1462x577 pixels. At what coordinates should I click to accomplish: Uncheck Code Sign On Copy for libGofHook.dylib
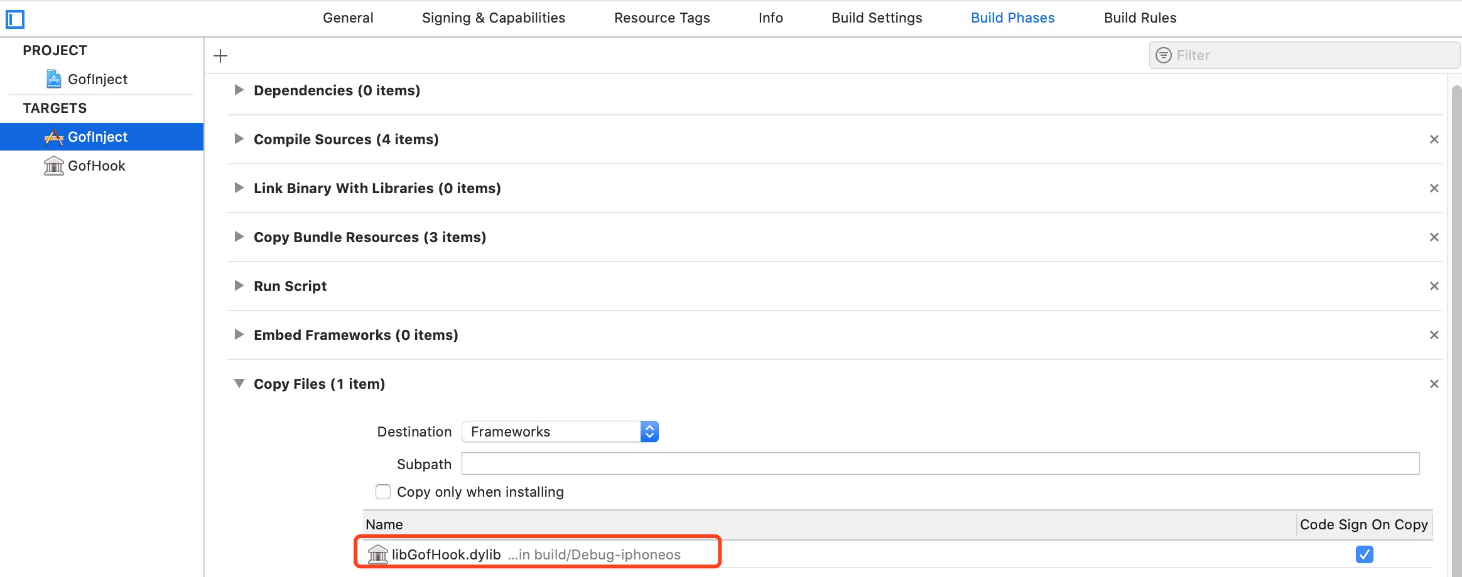(x=1365, y=554)
